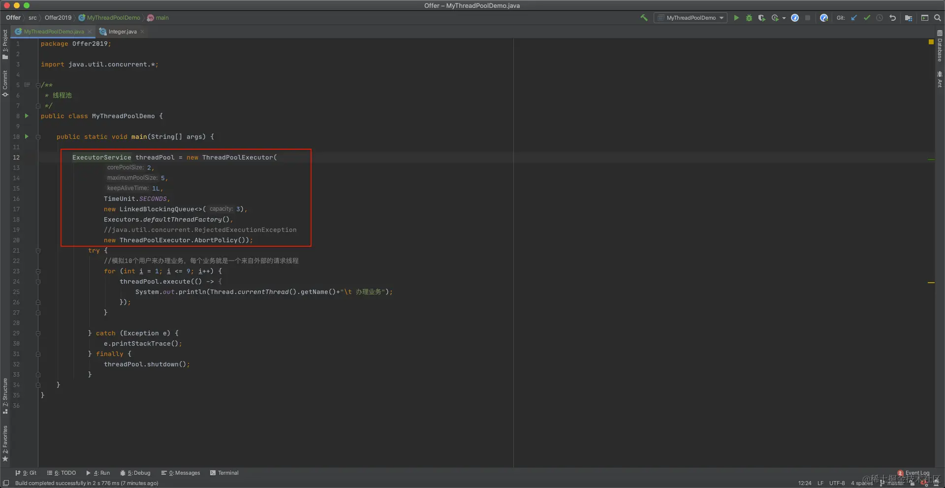The width and height of the screenshot is (945, 488).
Task: Open the Database tool window sidebar tab
Action: (x=940, y=45)
